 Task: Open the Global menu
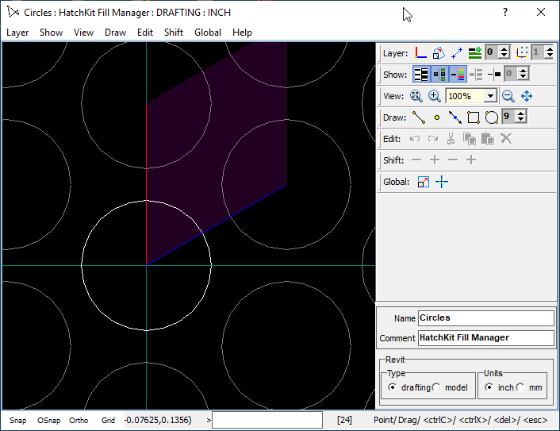pyautogui.click(x=208, y=33)
